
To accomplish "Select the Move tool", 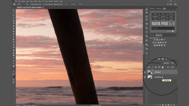I will tap(14, 10).
